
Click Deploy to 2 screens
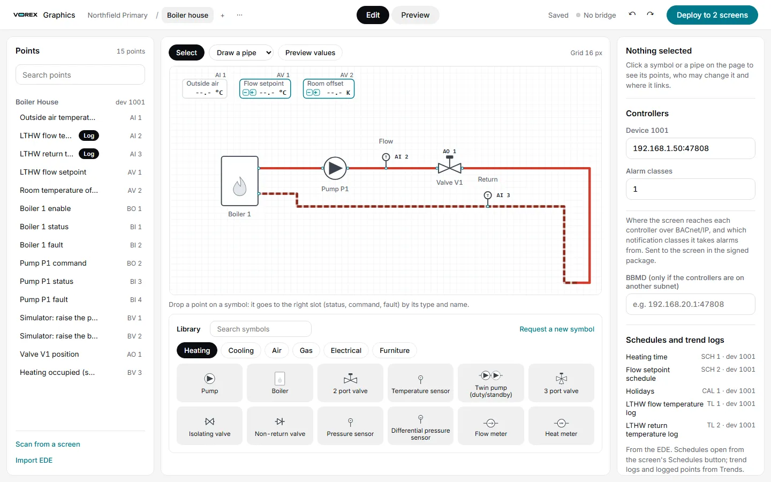(x=712, y=15)
